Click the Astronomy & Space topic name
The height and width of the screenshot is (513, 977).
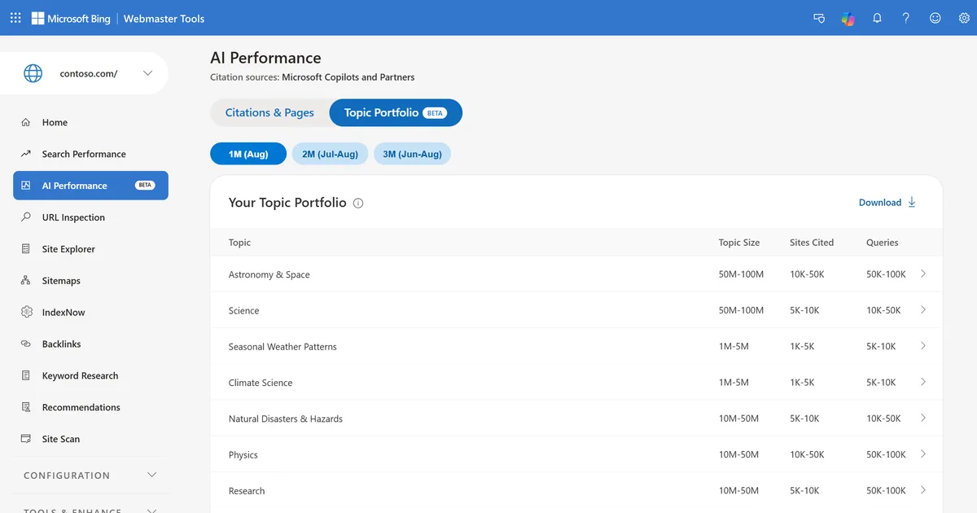click(269, 274)
